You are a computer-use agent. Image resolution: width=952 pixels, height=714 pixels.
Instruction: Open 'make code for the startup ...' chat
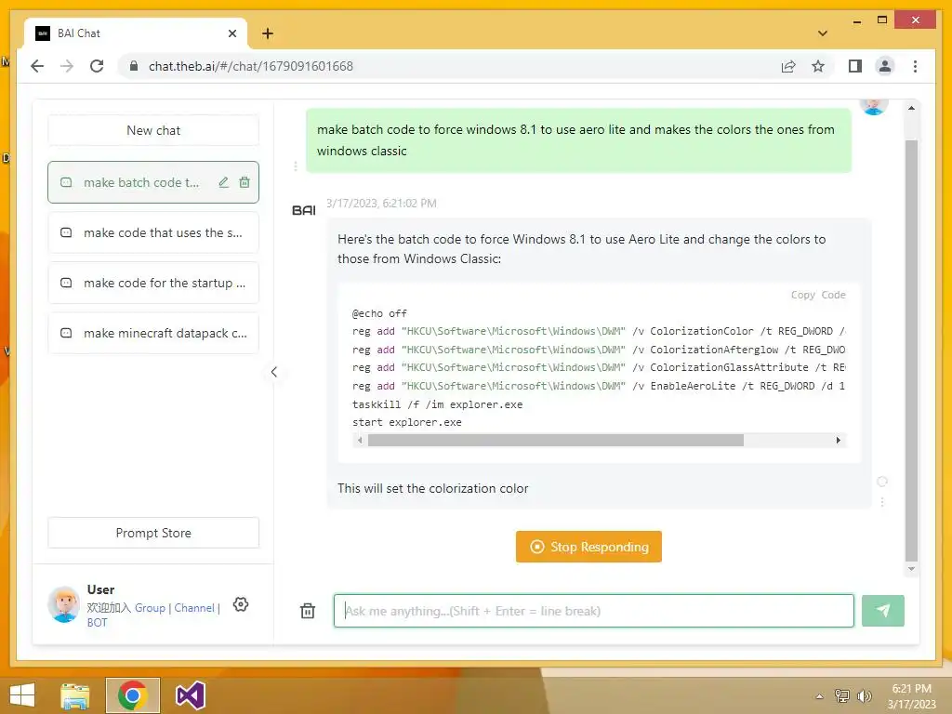click(x=153, y=283)
